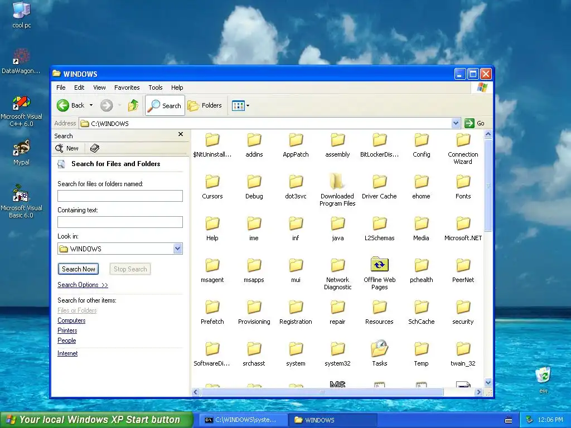The image size is (571, 428).
Task: Select the security folder
Action: [x=463, y=313]
